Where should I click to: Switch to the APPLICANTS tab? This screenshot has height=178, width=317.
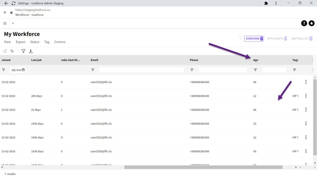pyautogui.click(x=277, y=39)
